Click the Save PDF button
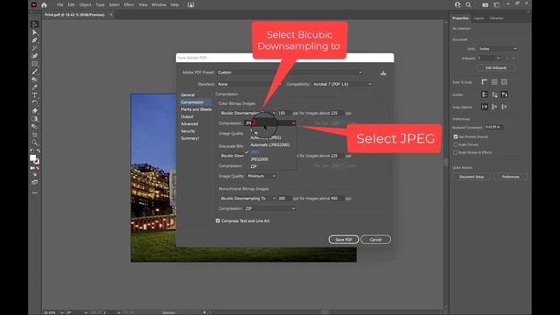 point(344,240)
